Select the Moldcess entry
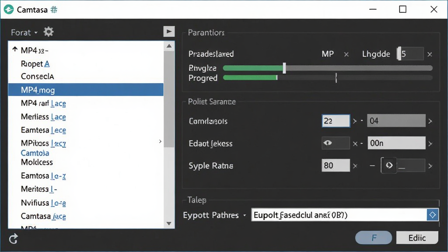 tap(37, 162)
